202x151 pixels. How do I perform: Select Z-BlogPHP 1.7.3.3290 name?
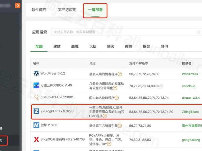(x=57, y=111)
